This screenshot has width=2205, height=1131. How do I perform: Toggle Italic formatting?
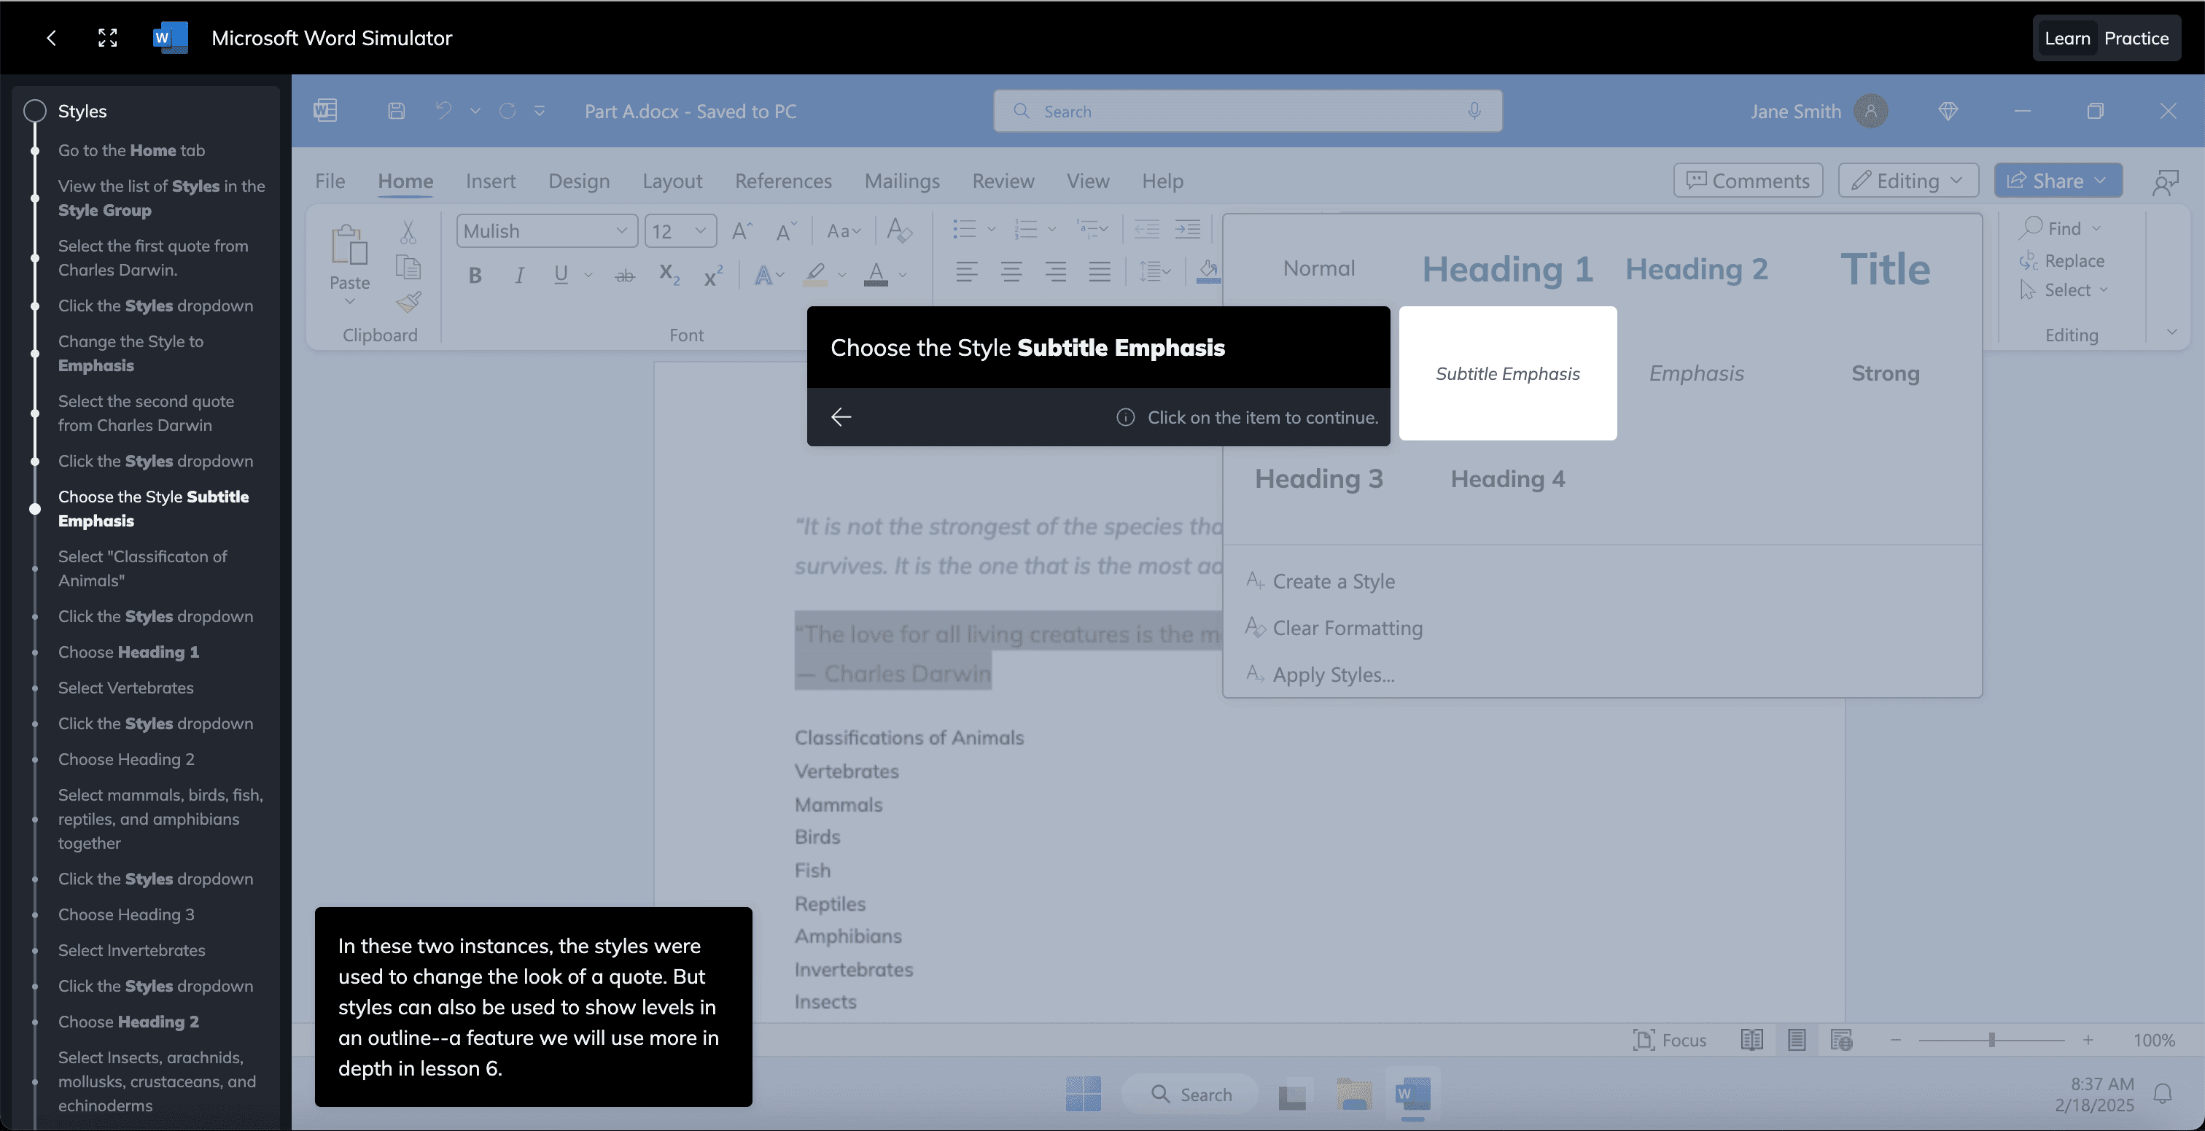(x=518, y=275)
